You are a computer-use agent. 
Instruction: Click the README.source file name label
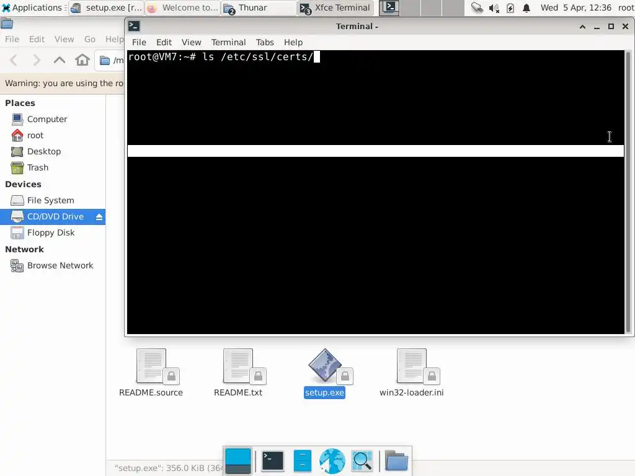(151, 392)
